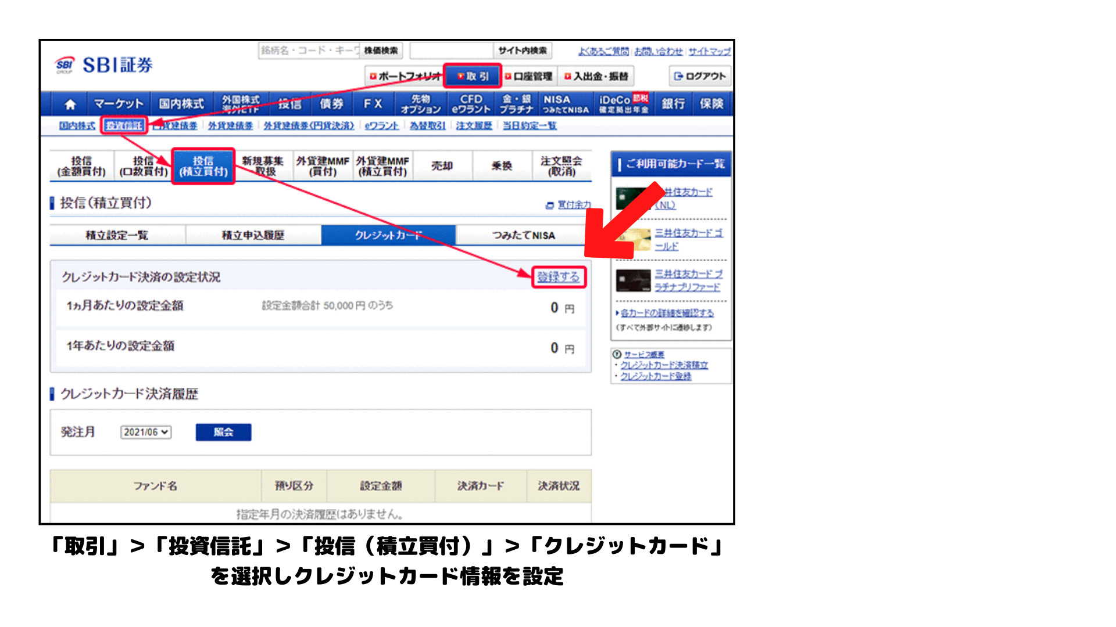Switch to 注文照会(取消) tab
1116x627 pixels.
click(561, 166)
